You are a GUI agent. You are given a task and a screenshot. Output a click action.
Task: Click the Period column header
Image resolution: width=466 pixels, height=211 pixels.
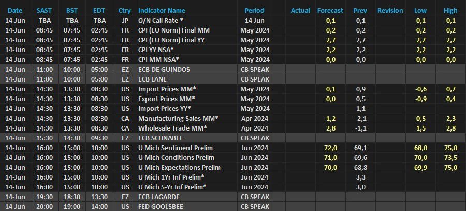(254, 10)
